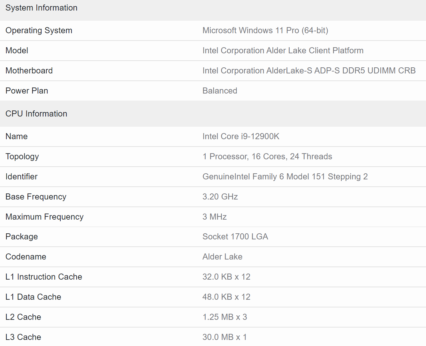The height and width of the screenshot is (346, 426).
Task: Click the Alder Lake codename value
Action: point(222,257)
